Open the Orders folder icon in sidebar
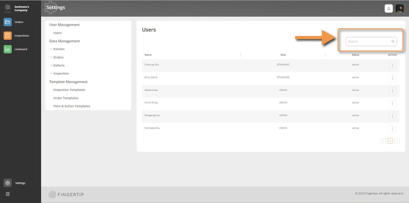This screenshot has height=203, width=409. pyautogui.click(x=8, y=22)
